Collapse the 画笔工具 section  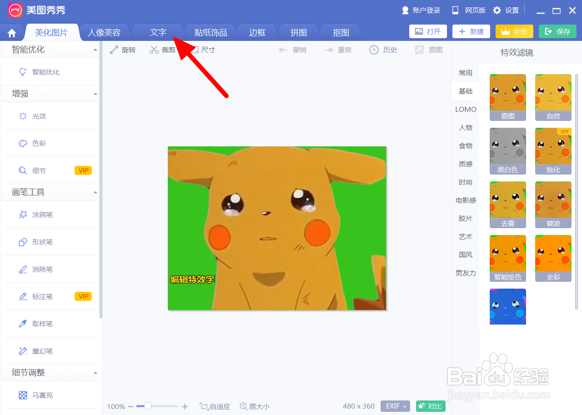click(95, 192)
